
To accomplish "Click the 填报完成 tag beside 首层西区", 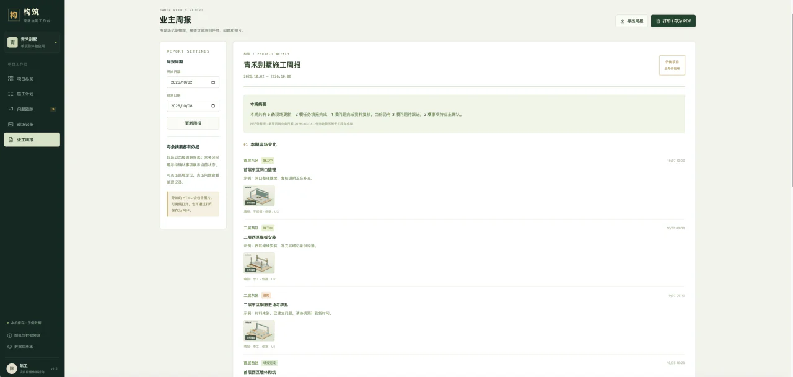I will click(269, 363).
